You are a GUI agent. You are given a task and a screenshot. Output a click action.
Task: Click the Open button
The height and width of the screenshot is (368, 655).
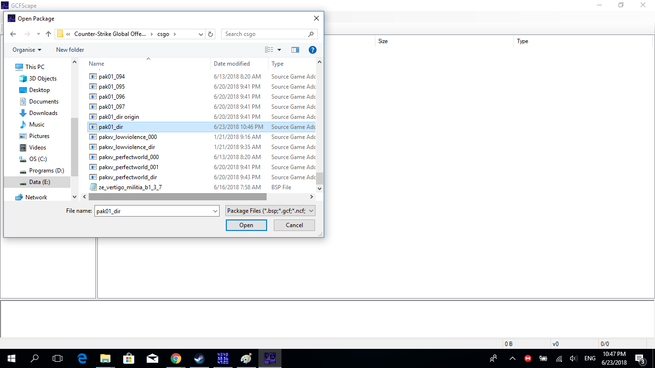[246, 225]
